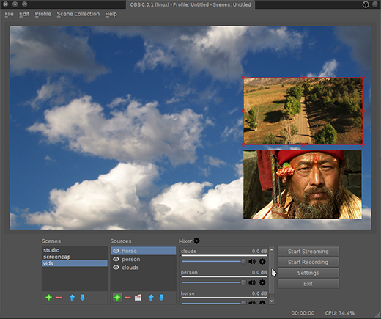Click Start Streaming button
The image size is (381, 319).
(308, 252)
